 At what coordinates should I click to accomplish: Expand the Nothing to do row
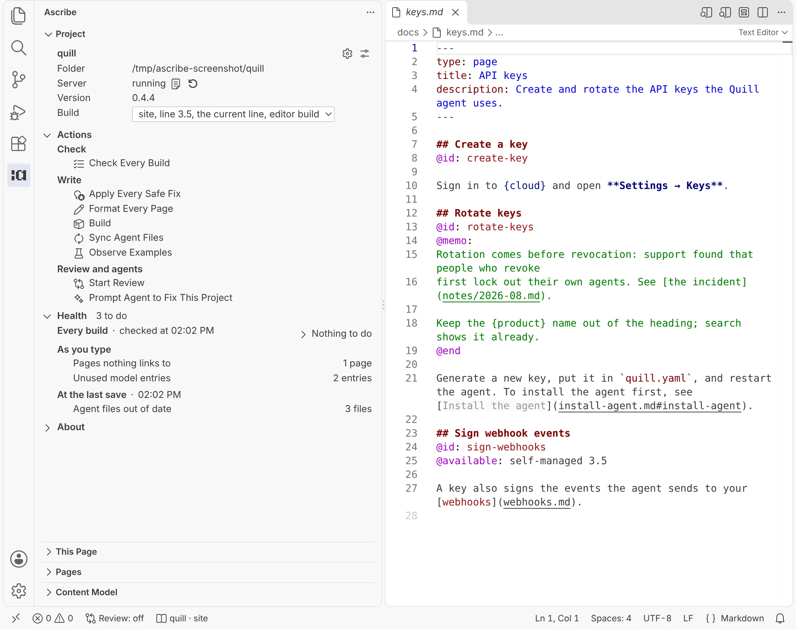[336, 334]
